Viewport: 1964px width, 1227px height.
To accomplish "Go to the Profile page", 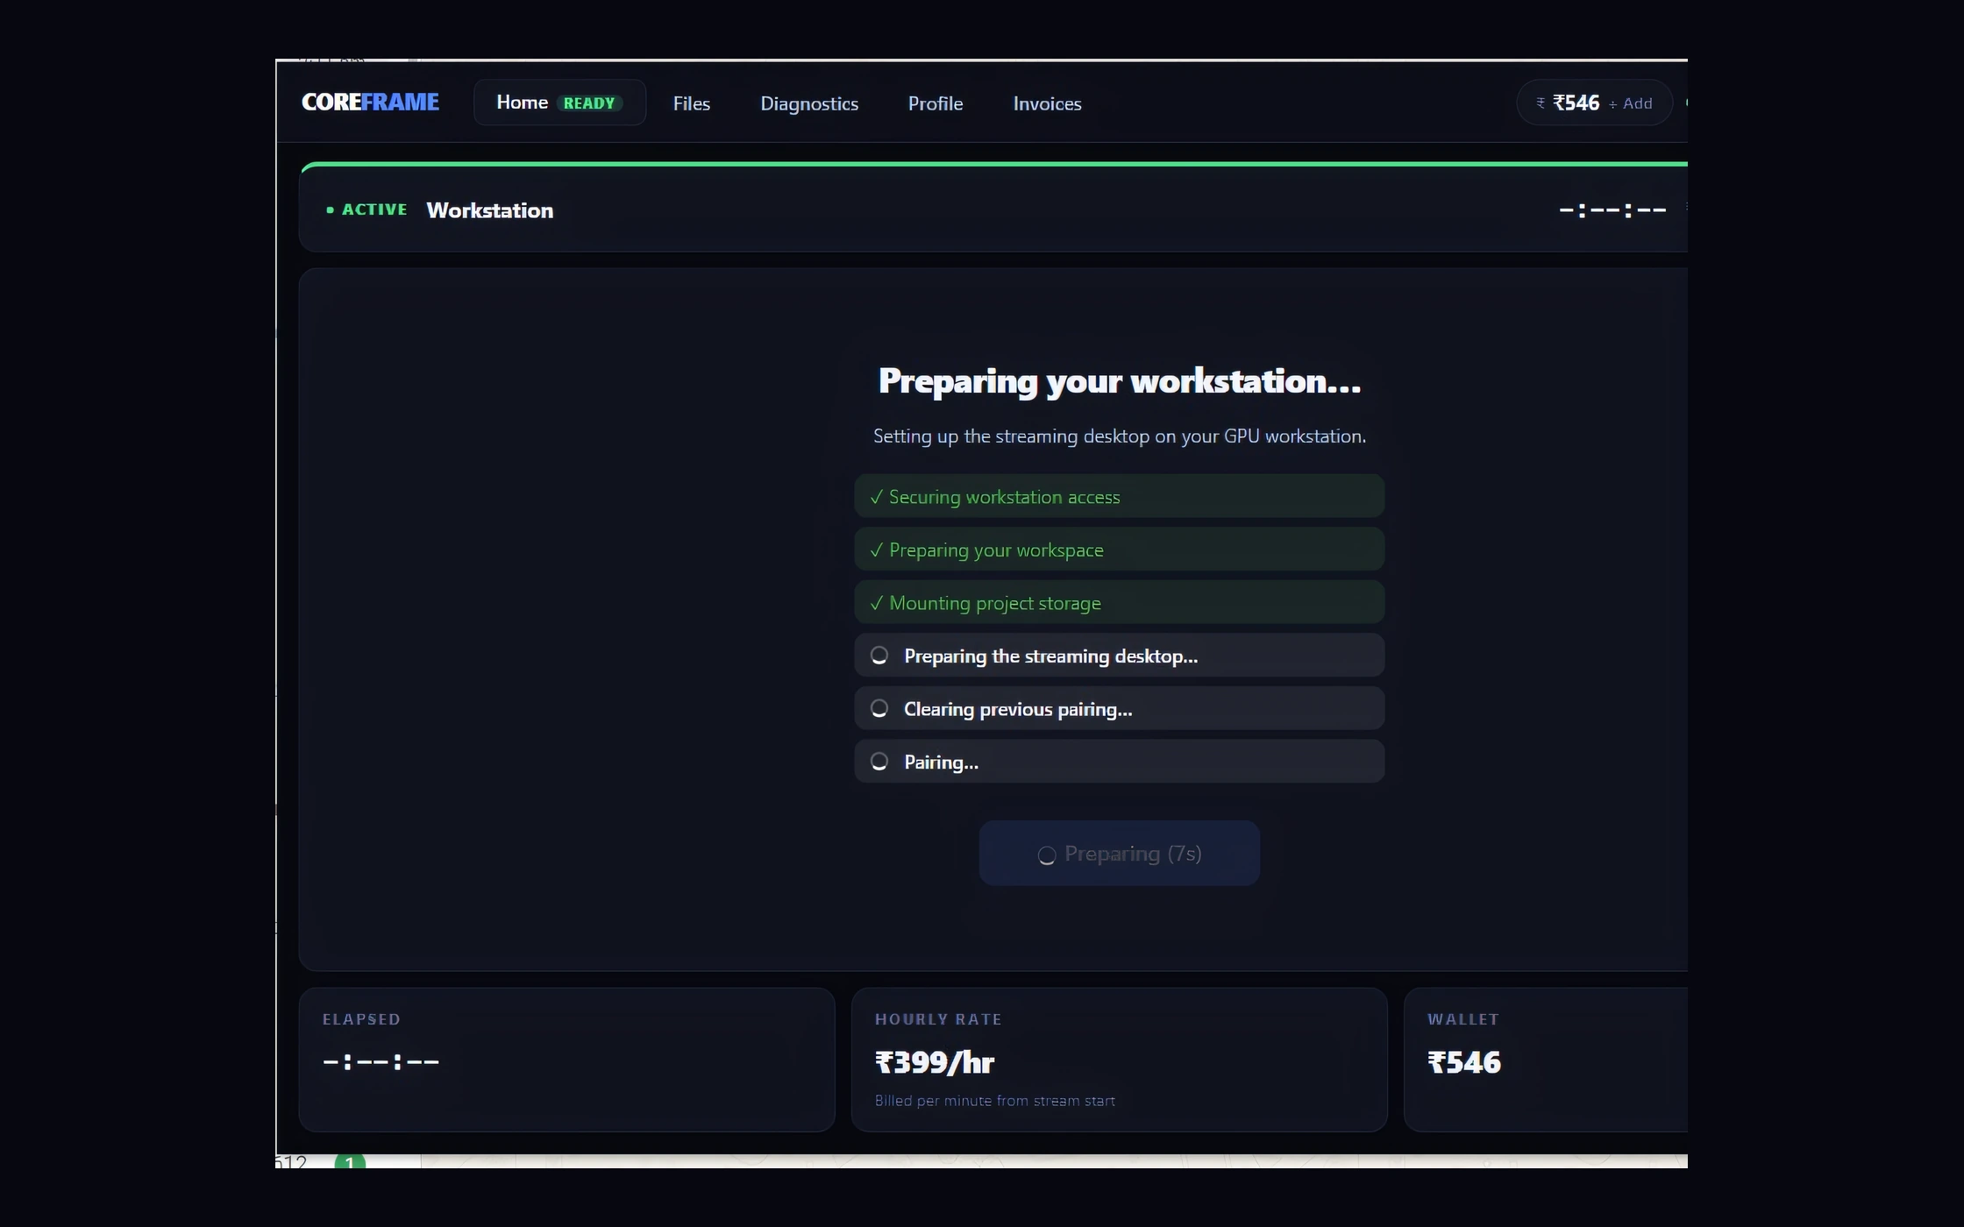I will pos(935,103).
